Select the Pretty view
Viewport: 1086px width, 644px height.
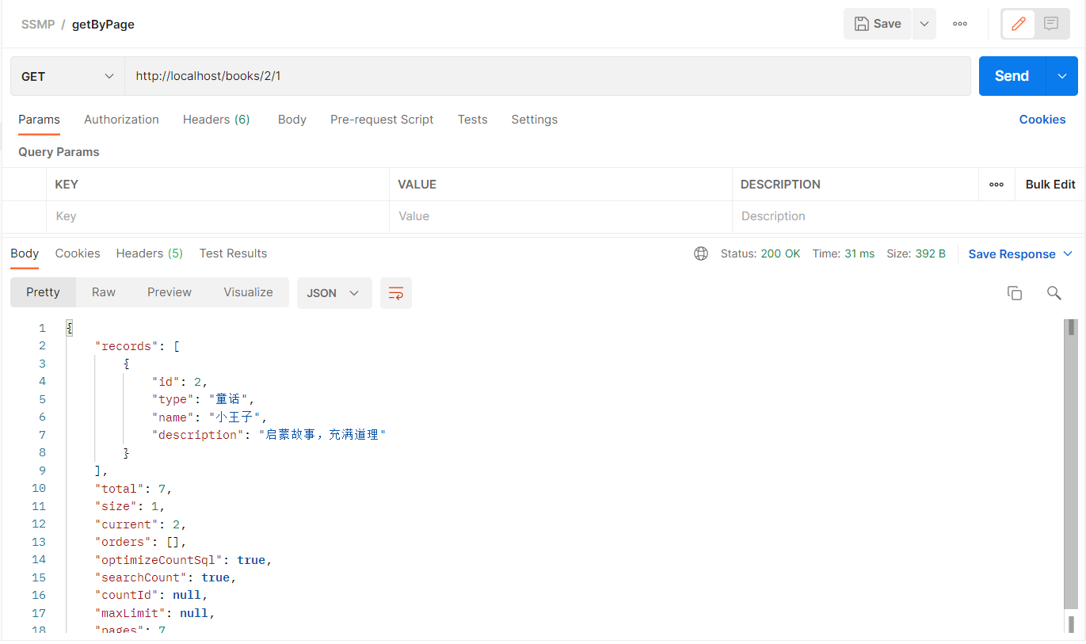point(43,292)
